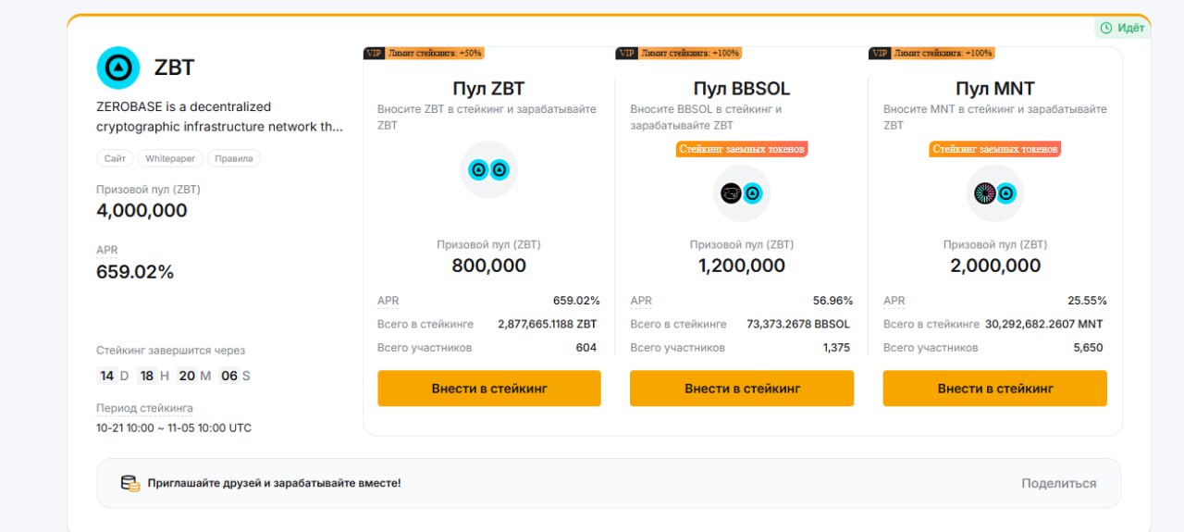Click the ZBT token logo icon
The width and height of the screenshot is (1184, 532).
click(x=118, y=67)
